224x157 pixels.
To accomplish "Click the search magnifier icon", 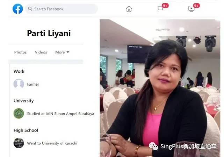I will [30, 9].
